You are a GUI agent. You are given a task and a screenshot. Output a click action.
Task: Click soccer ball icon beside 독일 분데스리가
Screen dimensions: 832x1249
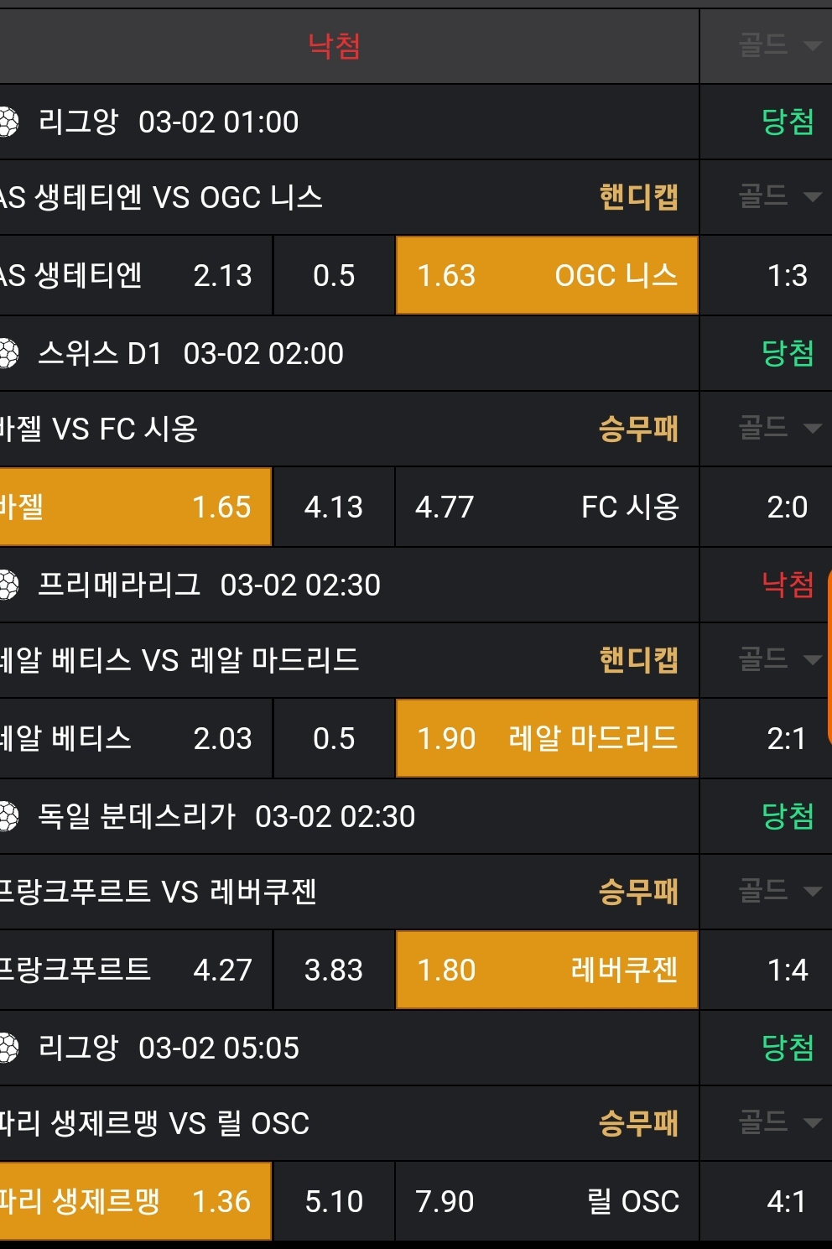click(8, 816)
